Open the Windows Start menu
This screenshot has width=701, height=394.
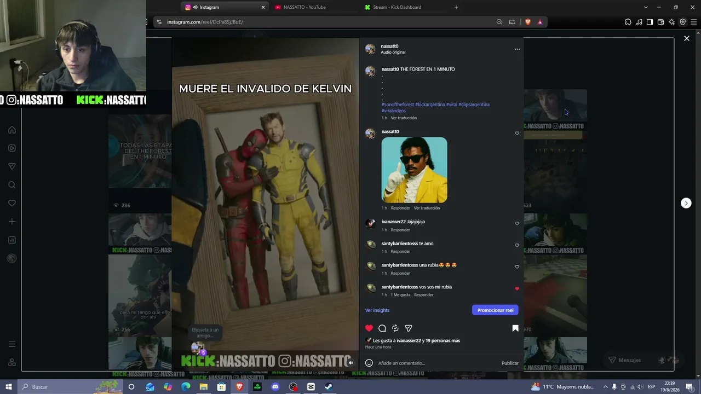(8, 387)
